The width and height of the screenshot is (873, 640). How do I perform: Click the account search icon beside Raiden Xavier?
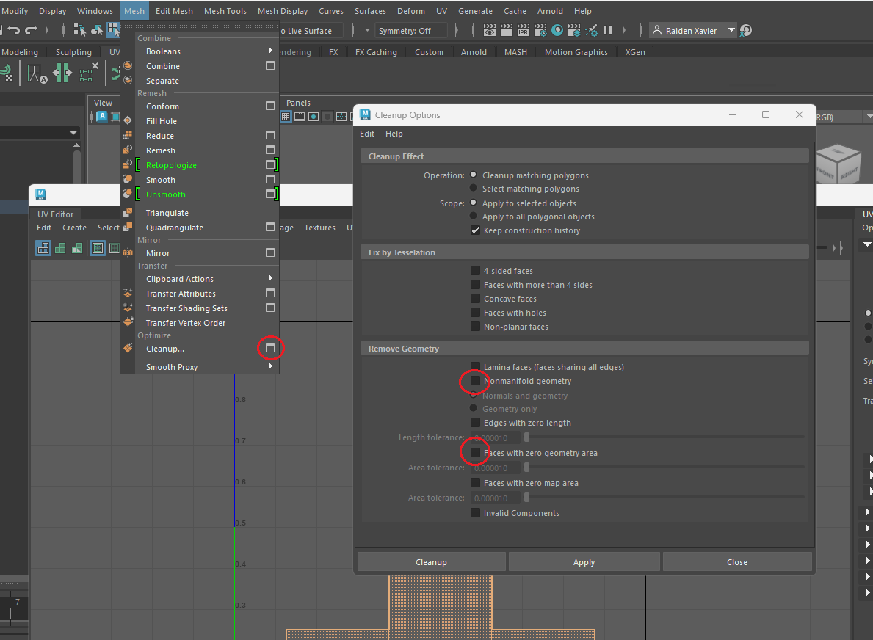745,31
